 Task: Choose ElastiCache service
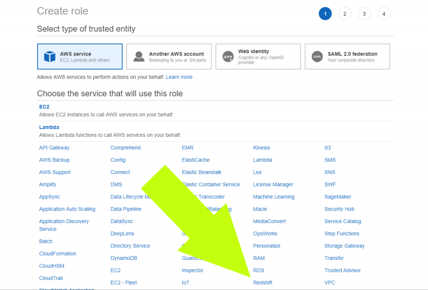click(x=196, y=160)
